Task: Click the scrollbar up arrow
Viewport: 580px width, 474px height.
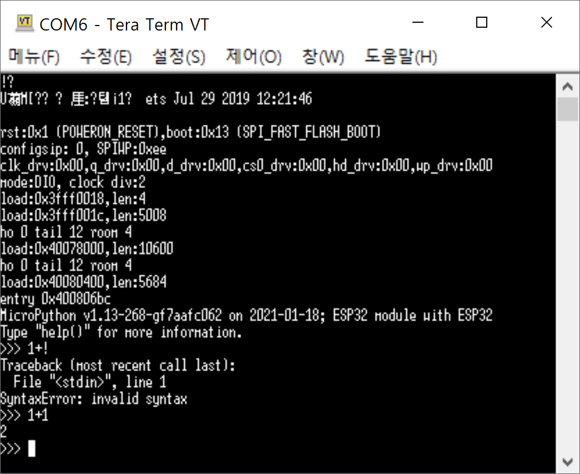Action: tap(568, 87)
